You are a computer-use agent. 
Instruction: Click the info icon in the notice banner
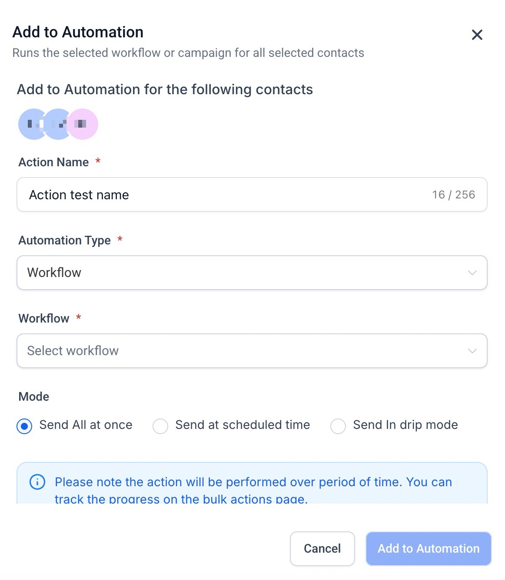(37, 482)
